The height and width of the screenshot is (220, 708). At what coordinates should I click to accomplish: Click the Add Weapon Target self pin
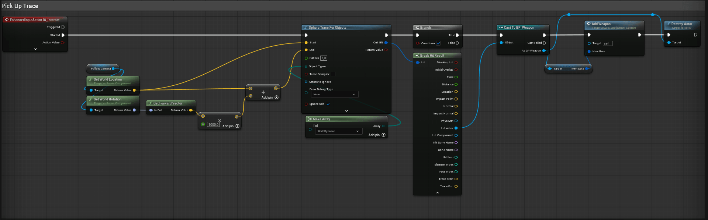coord(590,43)
